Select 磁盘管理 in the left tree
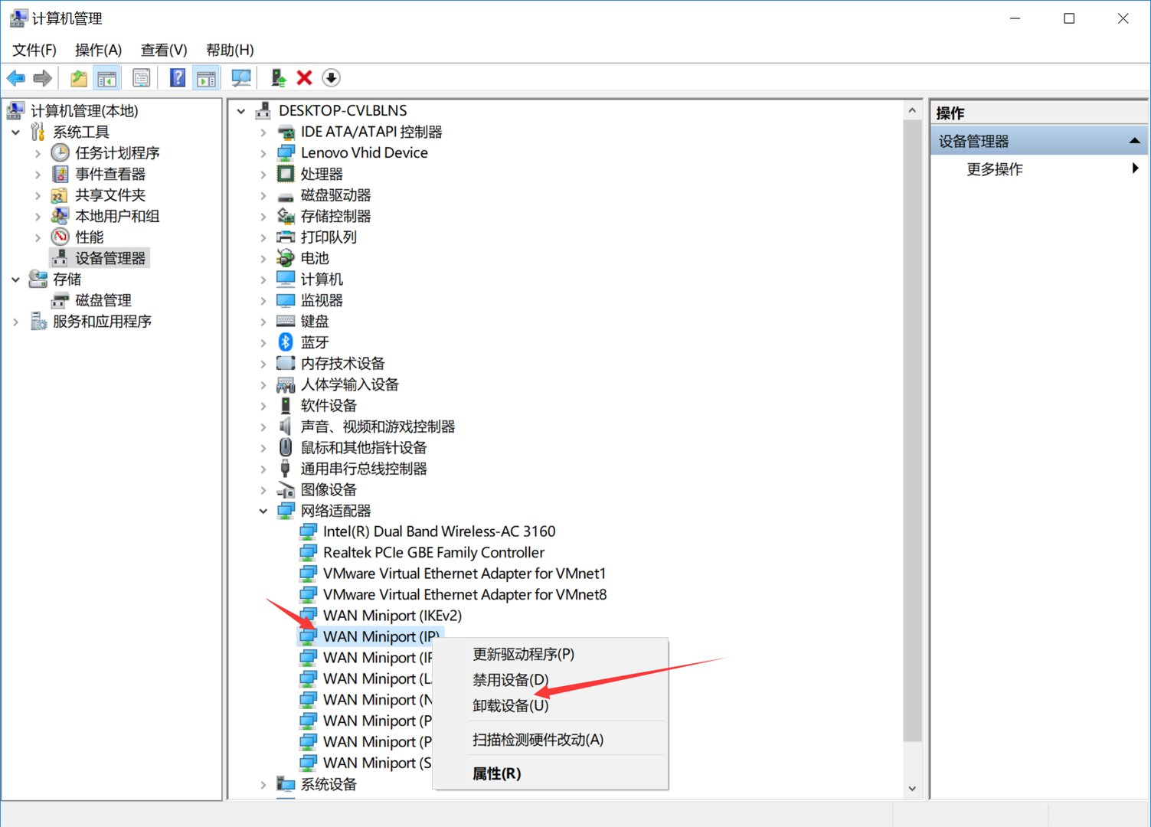Viewport: 1151px width, 827px height. (x=103, y=300)
